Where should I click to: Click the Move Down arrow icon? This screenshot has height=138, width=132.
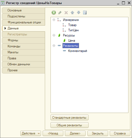pos(78,13)
